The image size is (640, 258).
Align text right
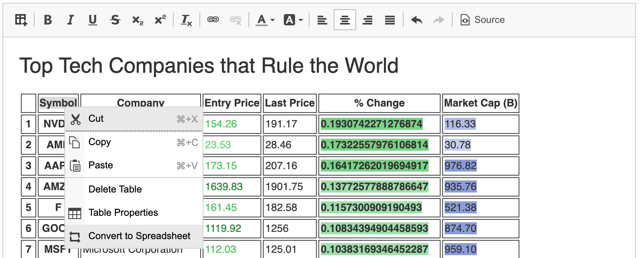pos(367,20)
